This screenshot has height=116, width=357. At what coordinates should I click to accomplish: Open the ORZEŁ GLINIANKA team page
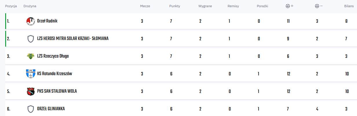pyautogui.click(x=51, y=109)
